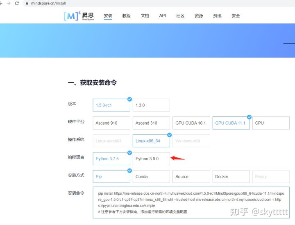The image size is (295, 225).
Task: Choose Conda install method
Action: click(151, 177)
